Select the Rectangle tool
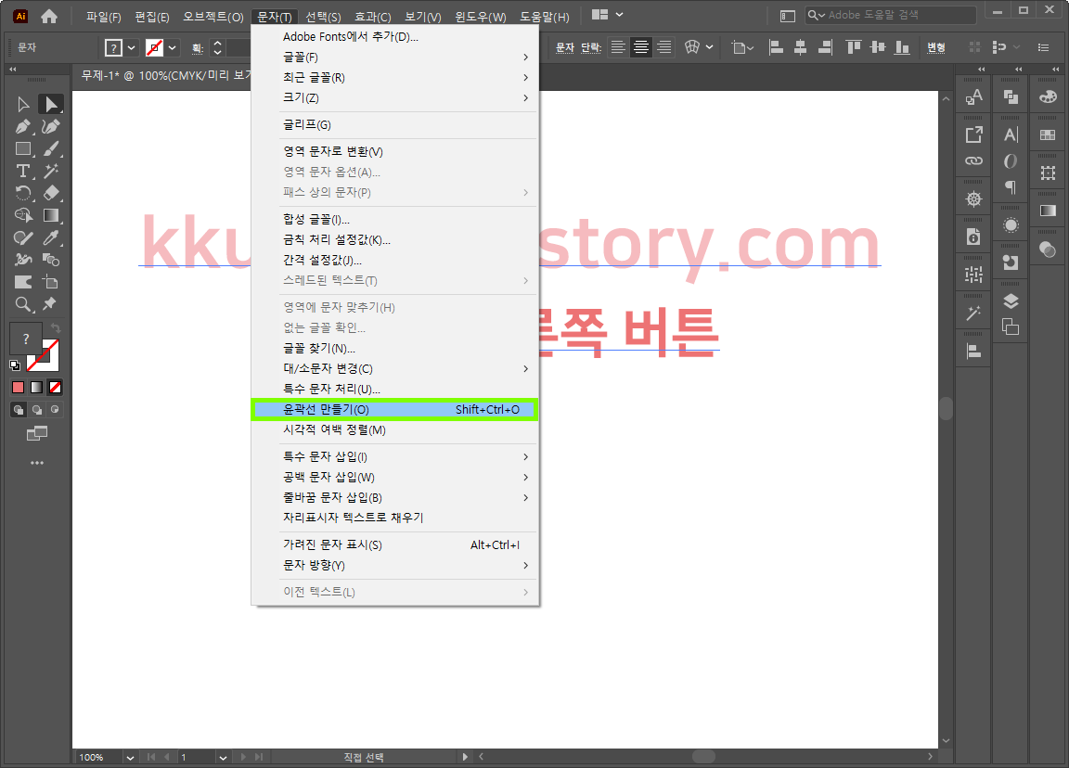Viewport: 1069px width, 768px height. click(23, 148)
